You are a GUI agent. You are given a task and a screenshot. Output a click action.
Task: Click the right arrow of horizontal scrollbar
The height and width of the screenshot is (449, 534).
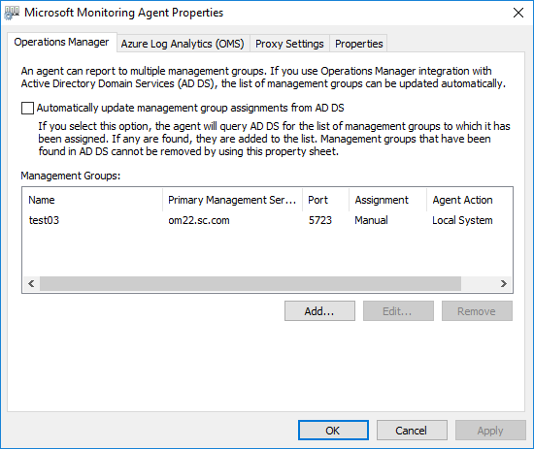tap(503, 284)
